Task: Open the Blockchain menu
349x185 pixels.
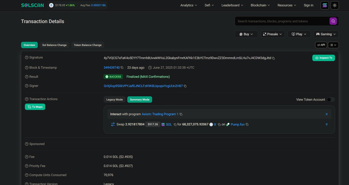Action: [x=260, y=5]
